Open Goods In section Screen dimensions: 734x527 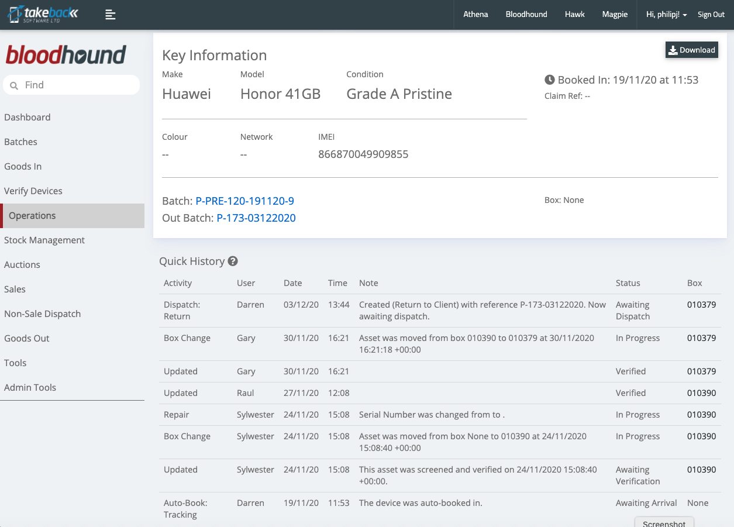click(23, 166)
